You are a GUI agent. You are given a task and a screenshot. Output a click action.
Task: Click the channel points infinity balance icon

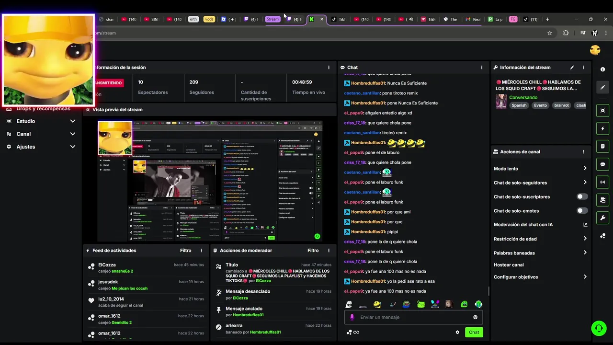pyautogui.click(x=353, y=332)
